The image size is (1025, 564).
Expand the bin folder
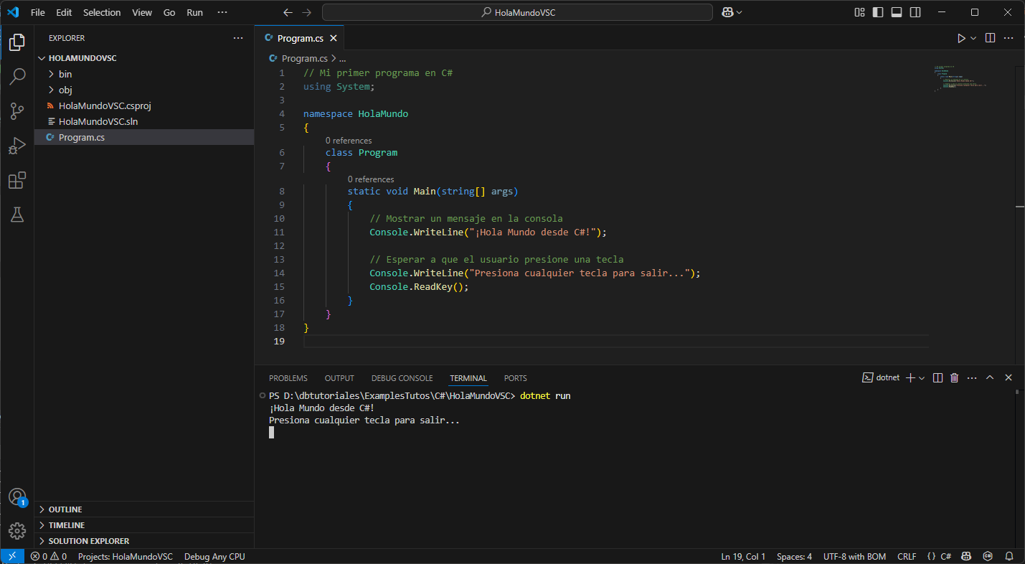pos(65,74)
